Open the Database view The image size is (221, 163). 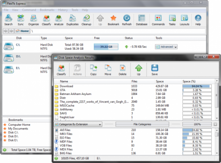click(x=142, y=20)
